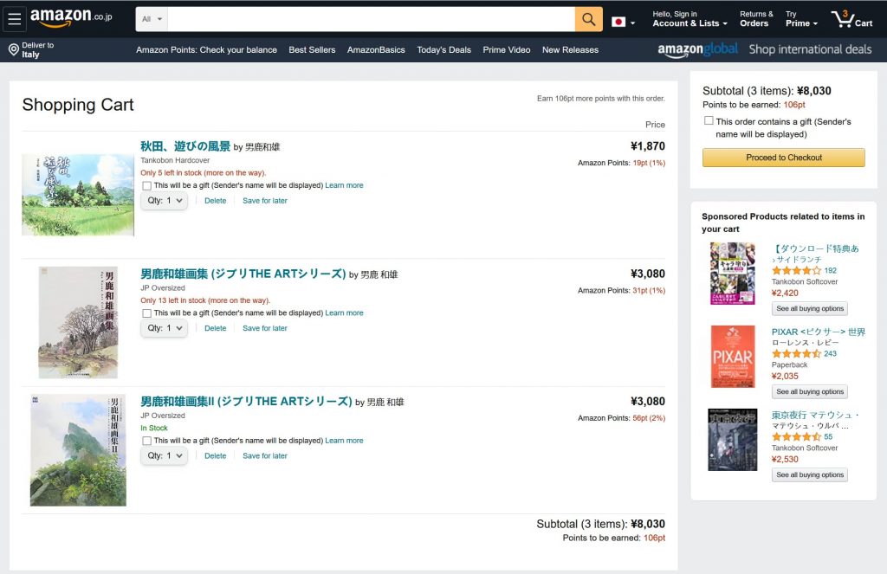Expand the Try Prime dropdown
Viewport: 887px width, 574px height.
pyautogui.click(x=801, y=19)
